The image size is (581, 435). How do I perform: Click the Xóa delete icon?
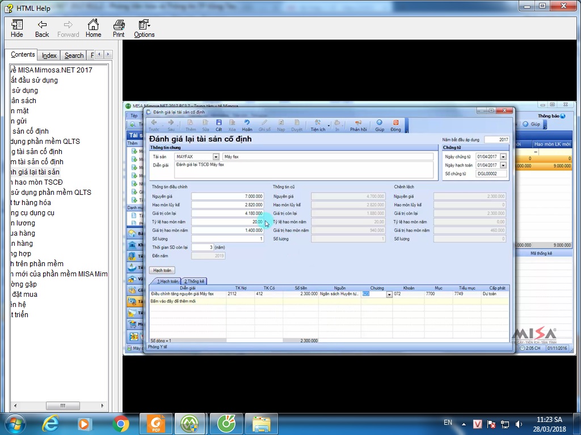pyautogui.click(x=232, y=125)
